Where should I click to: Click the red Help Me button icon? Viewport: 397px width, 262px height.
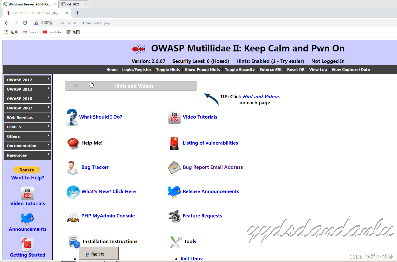pos(73,143)
